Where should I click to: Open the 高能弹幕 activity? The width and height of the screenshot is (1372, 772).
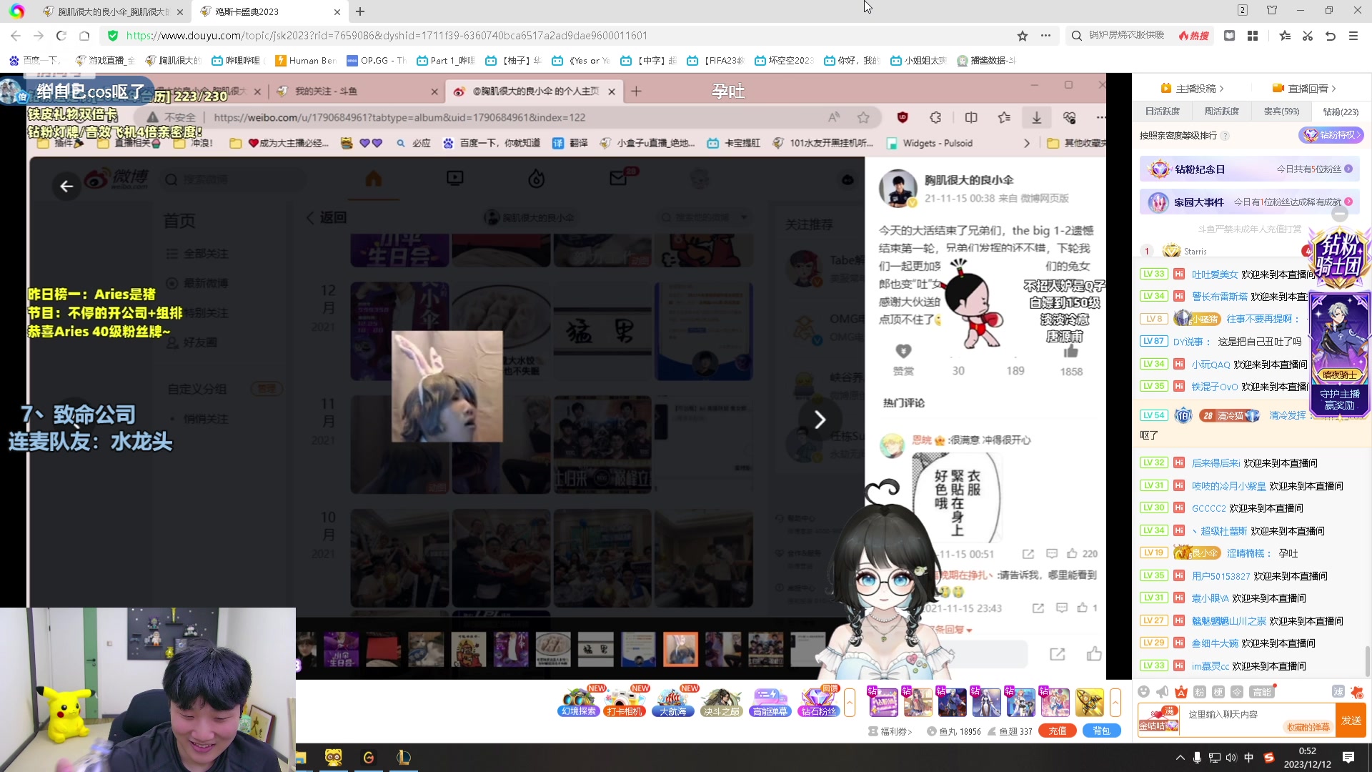(770, 701)
